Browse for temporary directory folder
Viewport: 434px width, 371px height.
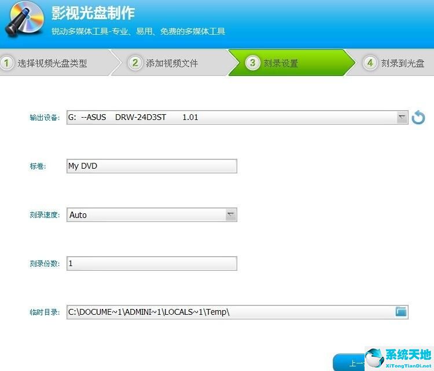(401, 312)
